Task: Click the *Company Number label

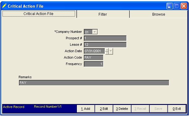Action: coord(68,32)
